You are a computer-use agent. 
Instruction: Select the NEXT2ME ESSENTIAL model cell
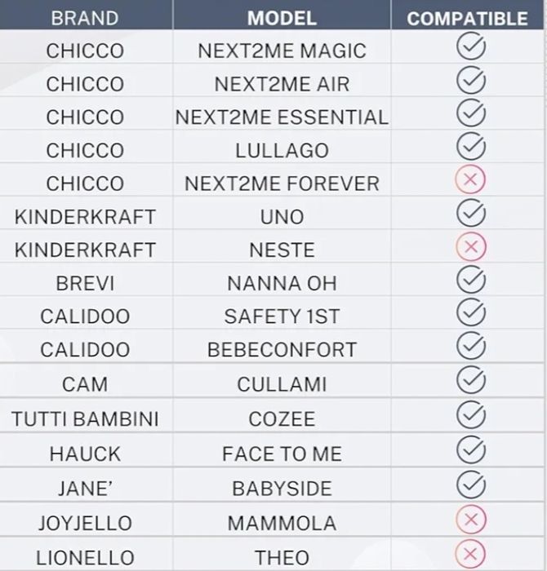[x=282, y=117]
